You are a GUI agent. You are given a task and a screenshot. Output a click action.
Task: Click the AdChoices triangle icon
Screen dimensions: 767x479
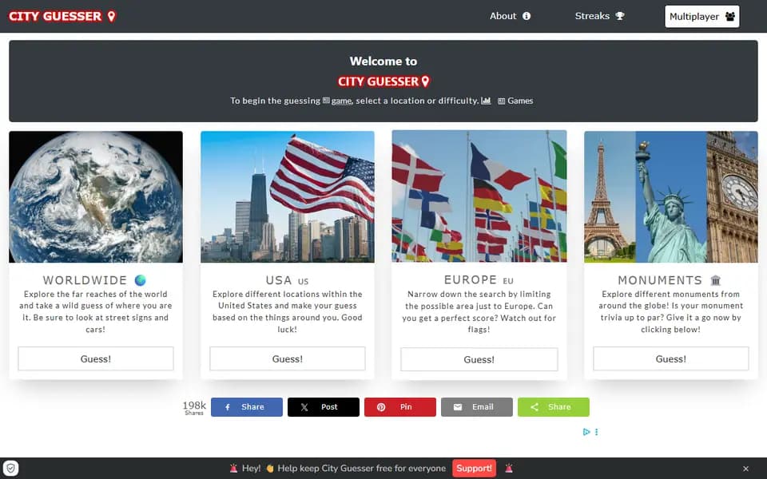coord(586,432)
